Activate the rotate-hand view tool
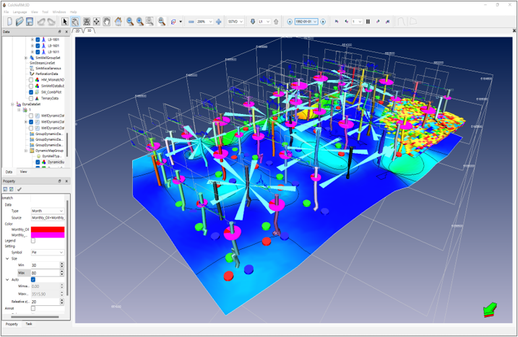The image size is (518, 337). pyautogui.click(x=75, y=22)
